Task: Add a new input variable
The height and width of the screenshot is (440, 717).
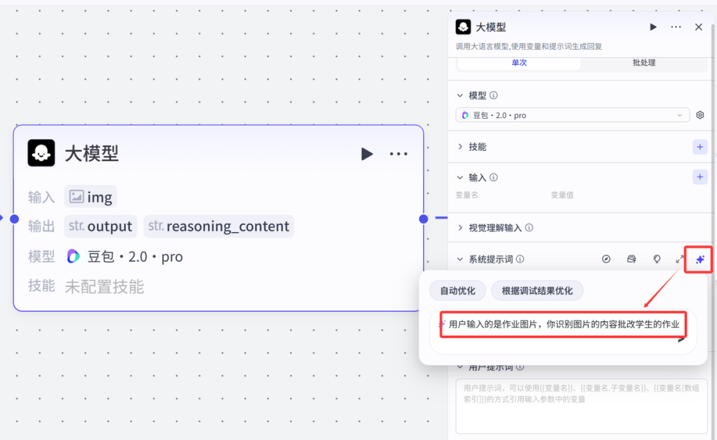Action: point(700,177)
